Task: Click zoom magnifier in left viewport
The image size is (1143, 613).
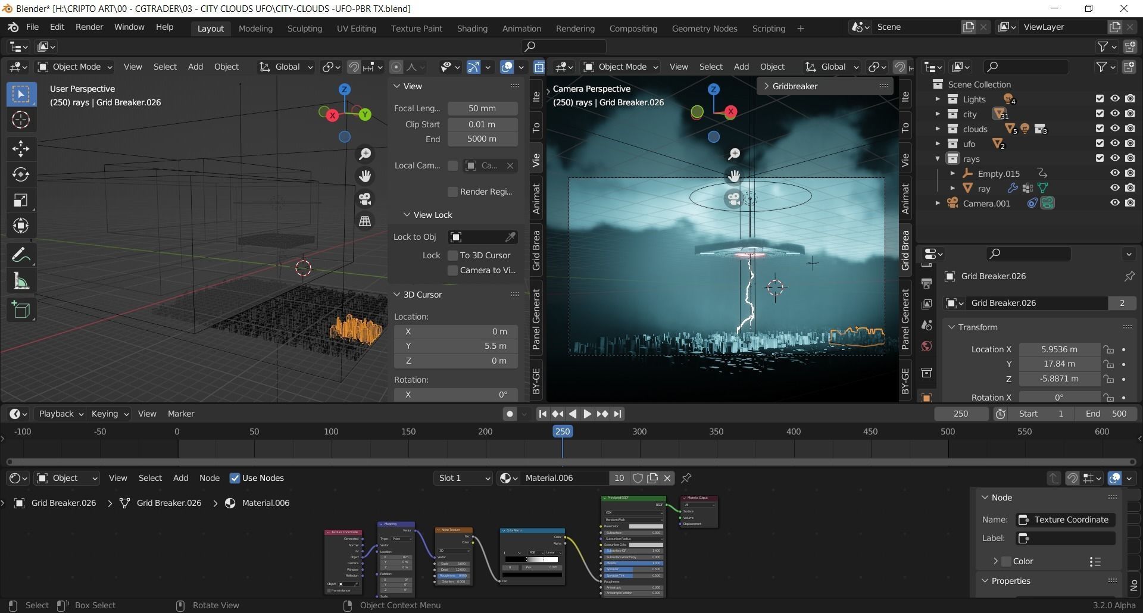Action: pyautogui.click(x=365, y=154)
